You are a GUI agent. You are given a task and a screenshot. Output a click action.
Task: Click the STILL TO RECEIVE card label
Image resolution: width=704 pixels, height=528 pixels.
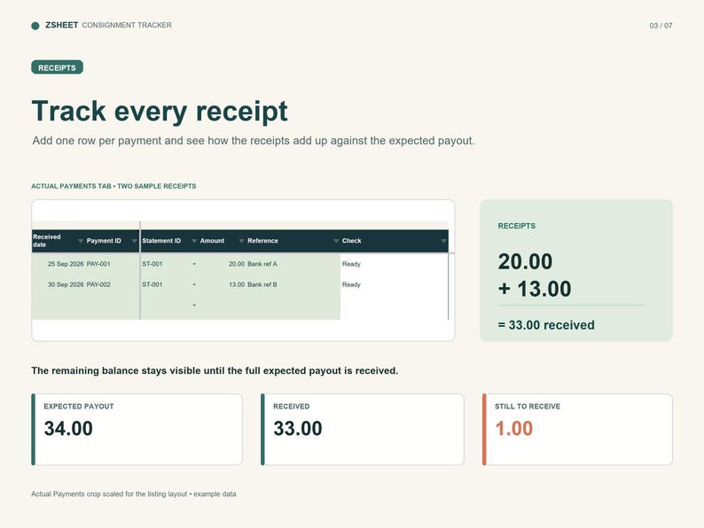pyautogui.click(x=528, y=407)
